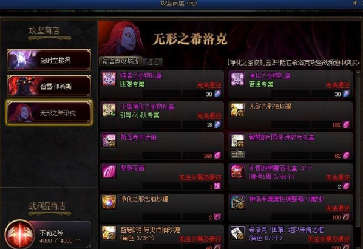Click the 希洛克(困难)组队申请边框 icon
The image size is (363, 249).
(238, 233)
